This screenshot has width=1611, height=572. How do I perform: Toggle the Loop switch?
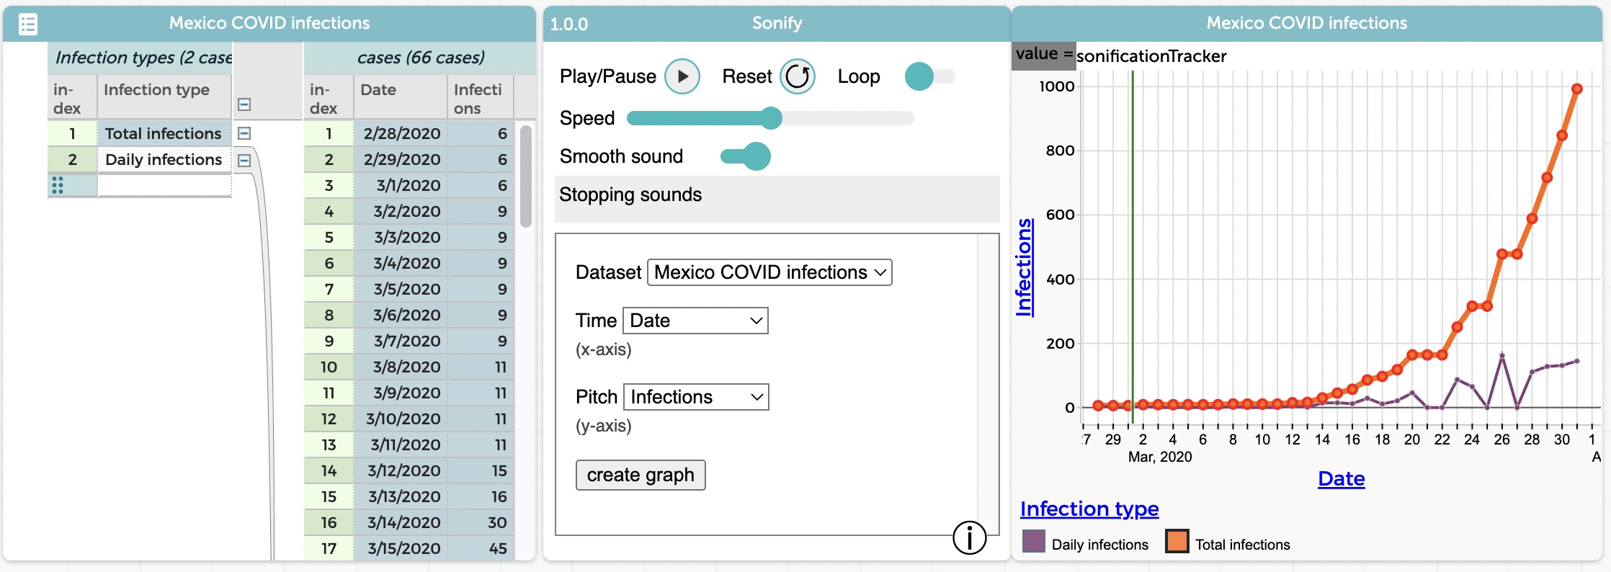tap(929, 76)
